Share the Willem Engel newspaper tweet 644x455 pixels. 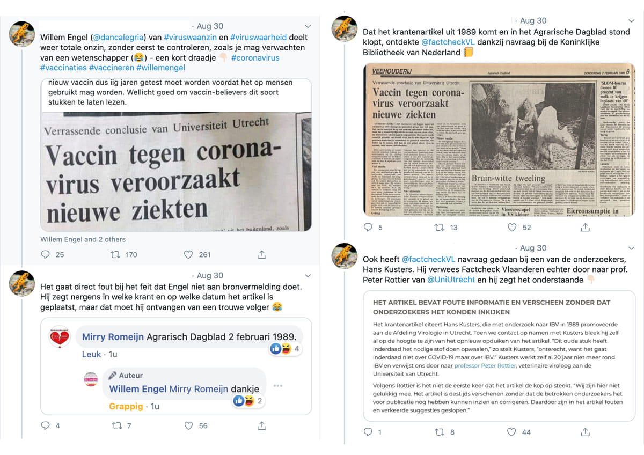click(262, 254)
